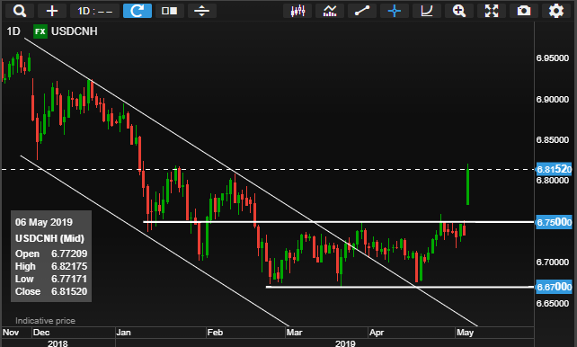The image size is (577, 347).
Task: Click the 6.85000 price axis label
Action: 553,140
